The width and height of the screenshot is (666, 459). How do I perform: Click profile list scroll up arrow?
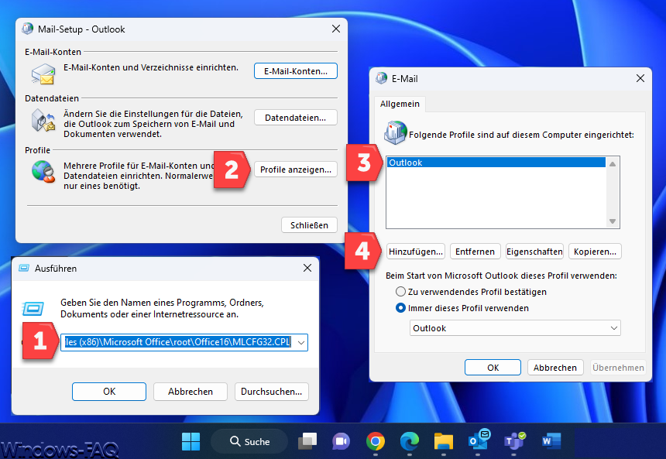tap(613, 164)
